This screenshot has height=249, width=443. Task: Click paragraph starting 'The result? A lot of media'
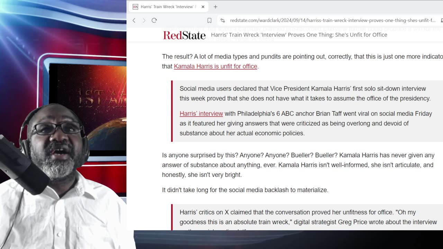coord(302,61)
